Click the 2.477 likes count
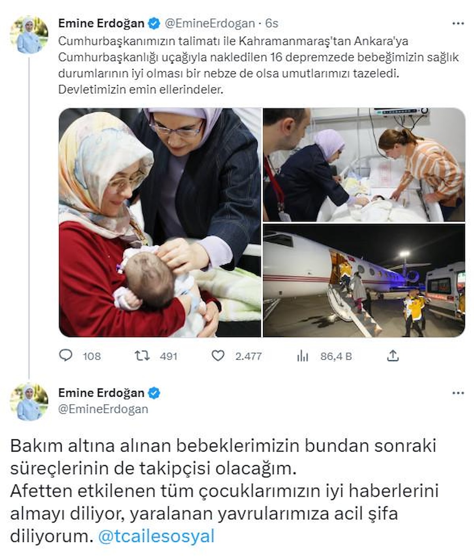The height and width of the screenshot is (556, 474). [248, 356]
